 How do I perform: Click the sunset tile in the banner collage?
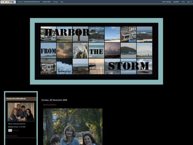click(x=64, y=51)
